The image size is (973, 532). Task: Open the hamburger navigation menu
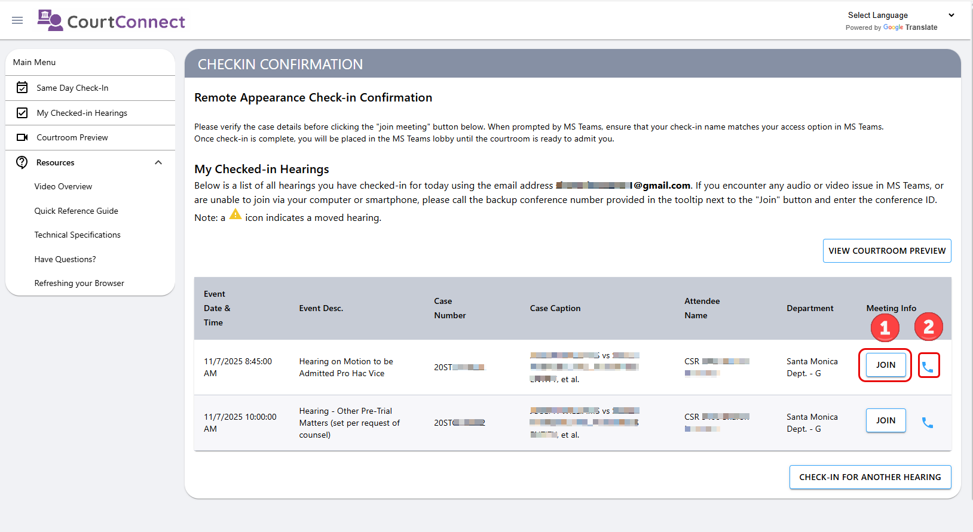(x=17, y=20)
